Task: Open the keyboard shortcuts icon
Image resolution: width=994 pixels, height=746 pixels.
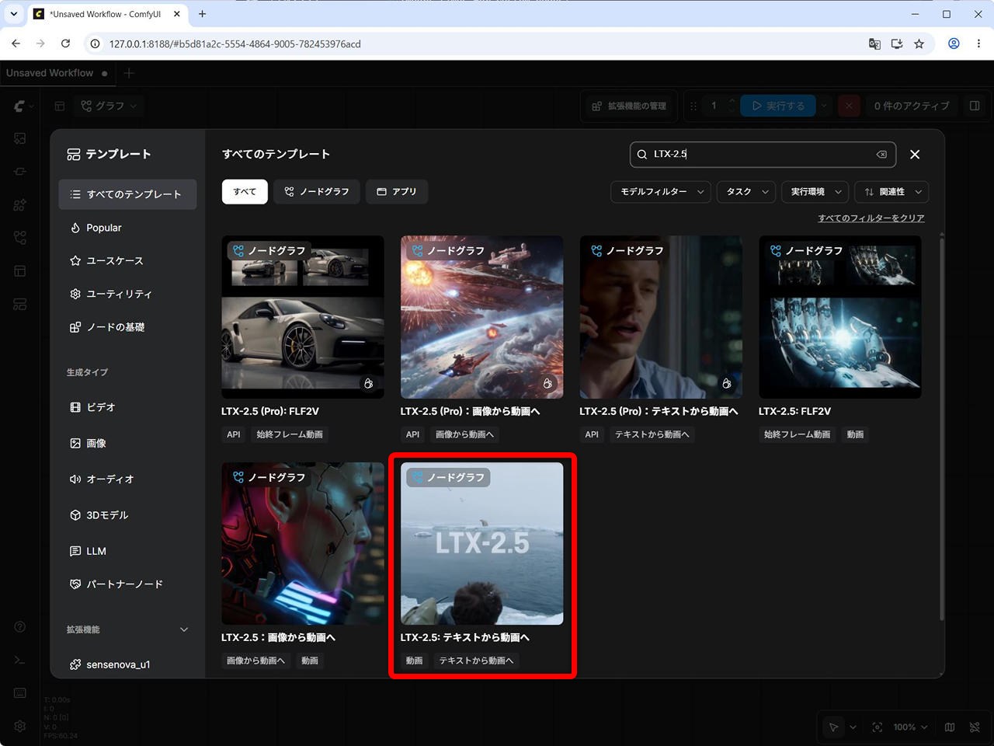Action: click(20, 692)
